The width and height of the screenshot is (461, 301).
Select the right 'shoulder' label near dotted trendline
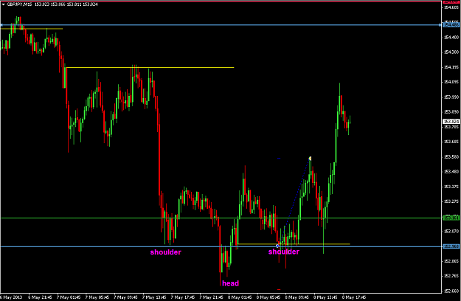pyautogui.click(x=284, y=252)
